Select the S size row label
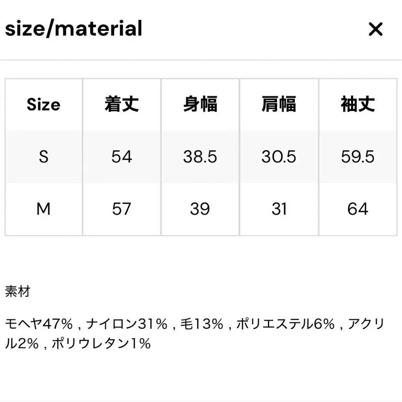The image size is (402, 402). (x=43, y=157)
